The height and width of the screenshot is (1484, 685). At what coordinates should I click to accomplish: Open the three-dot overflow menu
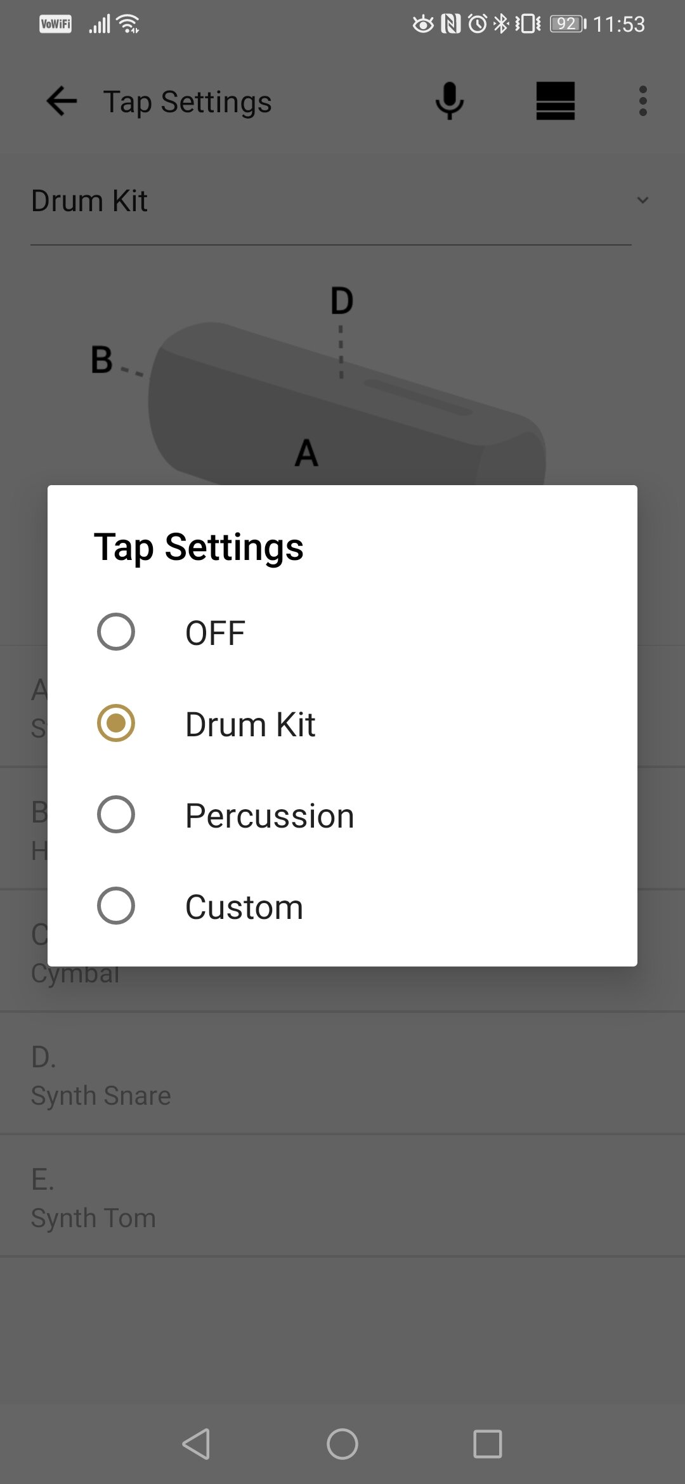point(643,101)
